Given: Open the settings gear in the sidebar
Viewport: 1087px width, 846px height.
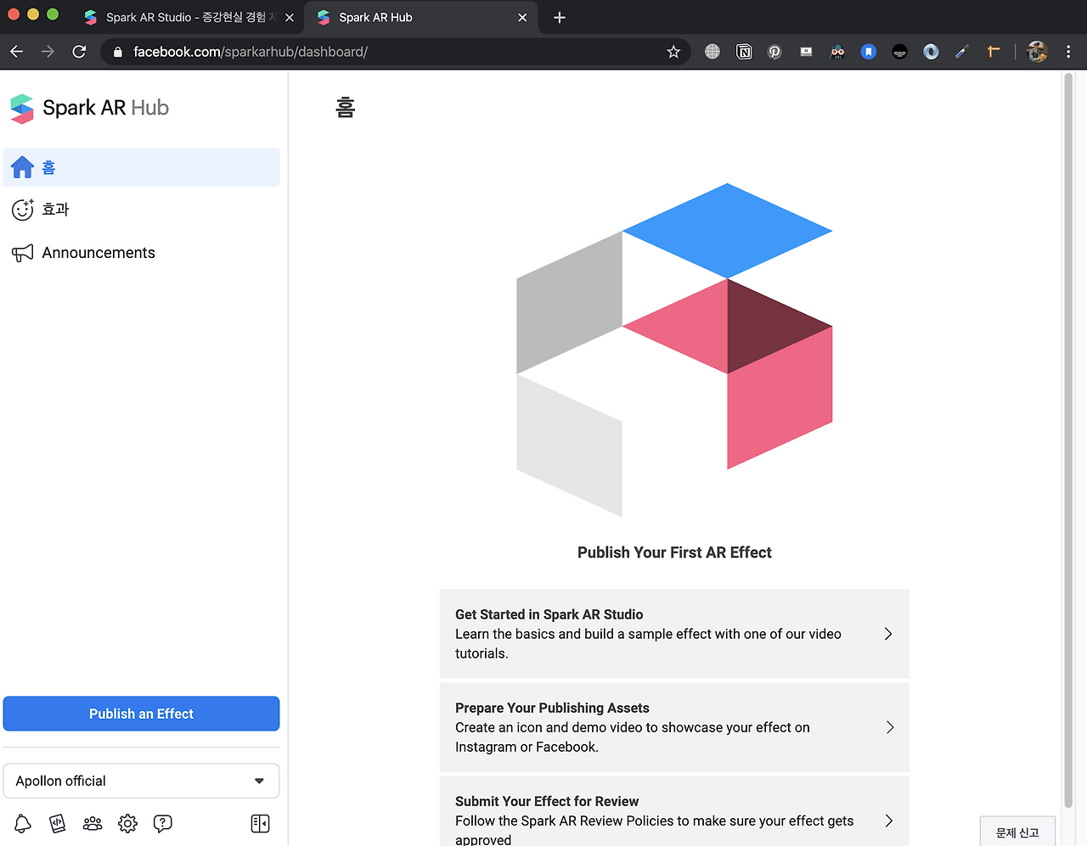Looking at the screenshot, I should [x=127, y=823].
